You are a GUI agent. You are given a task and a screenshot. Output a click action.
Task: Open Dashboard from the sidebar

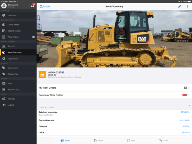(18, 15)
